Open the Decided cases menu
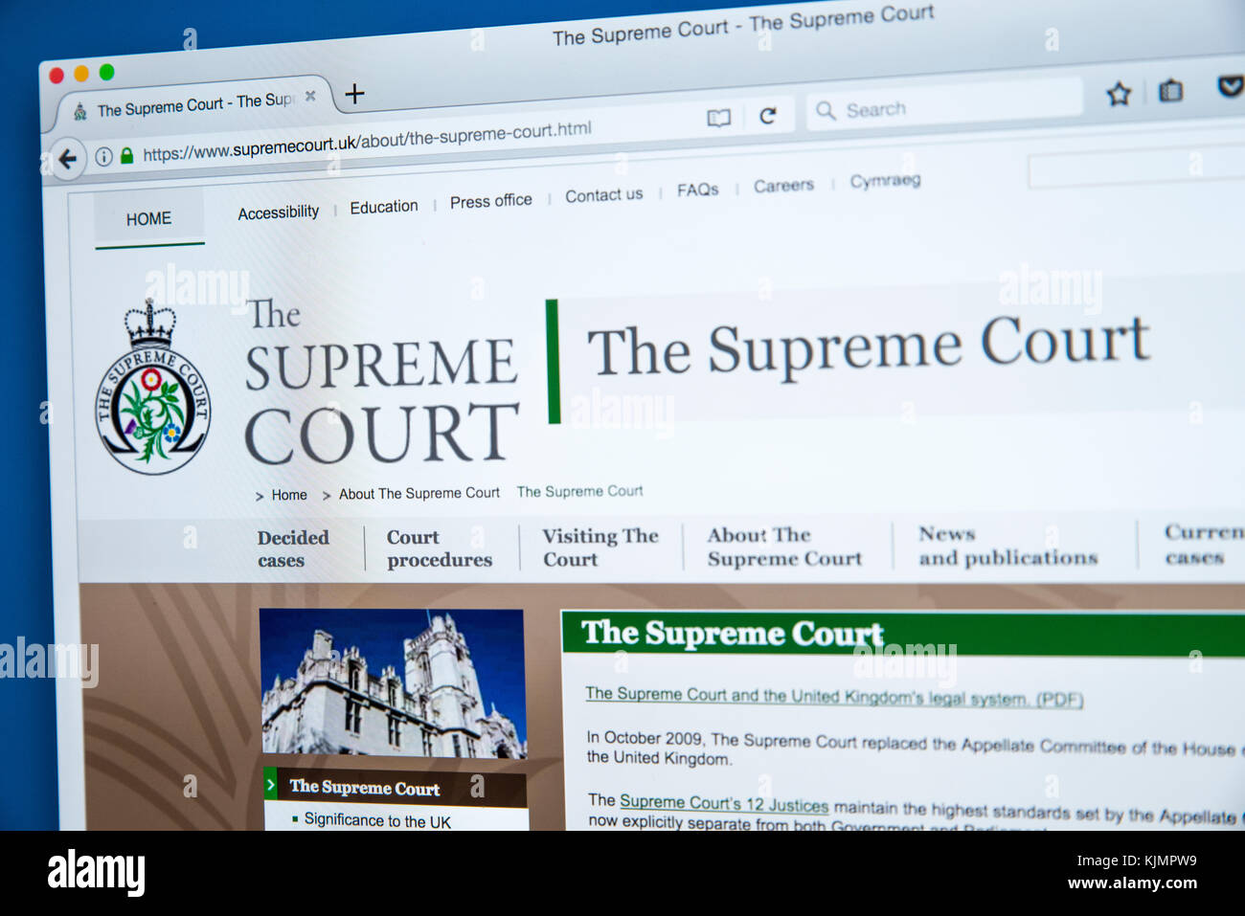 [293, 549]
